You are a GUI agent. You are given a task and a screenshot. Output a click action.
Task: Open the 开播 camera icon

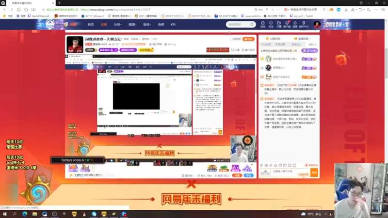[279, 24]
